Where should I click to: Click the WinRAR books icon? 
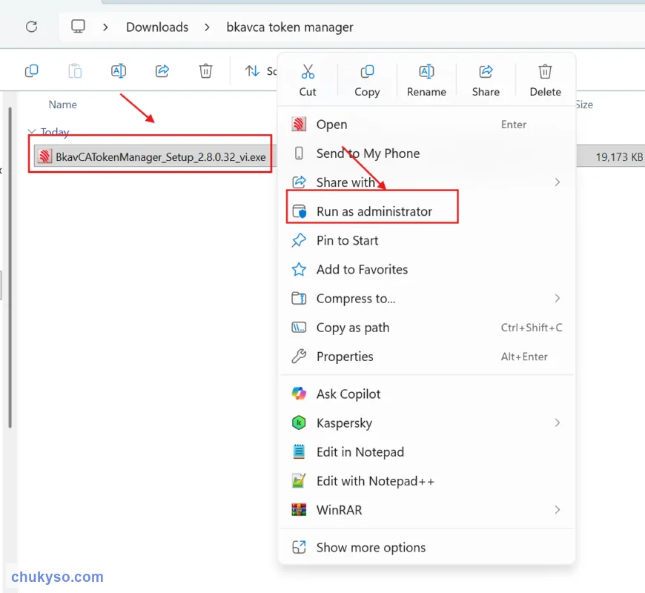(x=299, y=510)
